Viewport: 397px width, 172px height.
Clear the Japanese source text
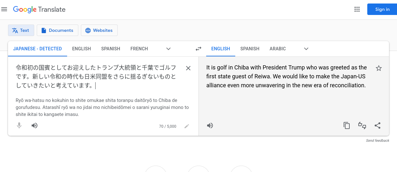coord(188,68)
